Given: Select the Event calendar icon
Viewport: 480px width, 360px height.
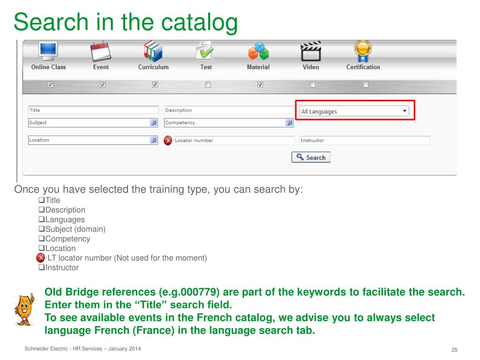Looking at the screenshot, I should click(100, 51).
